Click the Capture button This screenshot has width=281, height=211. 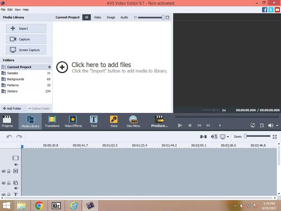pos(26,39)
